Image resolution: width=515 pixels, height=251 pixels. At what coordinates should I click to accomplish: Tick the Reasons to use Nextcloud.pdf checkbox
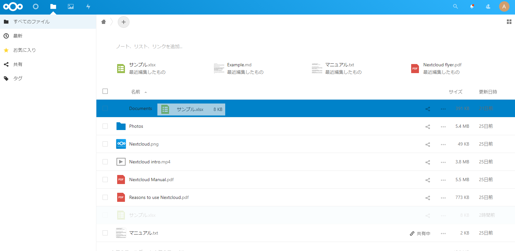click(x=105, y=197)
